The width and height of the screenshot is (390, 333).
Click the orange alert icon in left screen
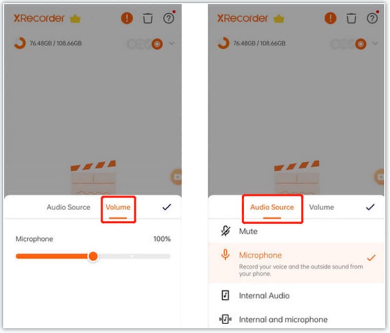point(127,18)
